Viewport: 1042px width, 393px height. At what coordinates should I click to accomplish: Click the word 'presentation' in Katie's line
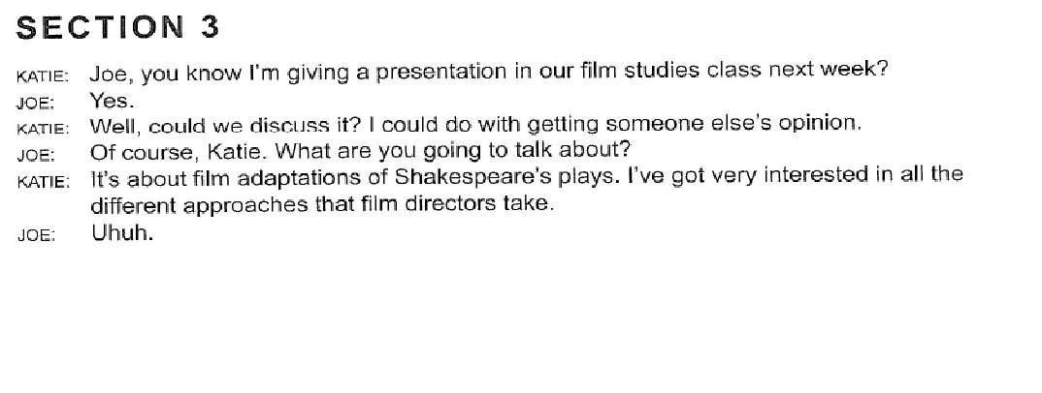click(441, 72)
